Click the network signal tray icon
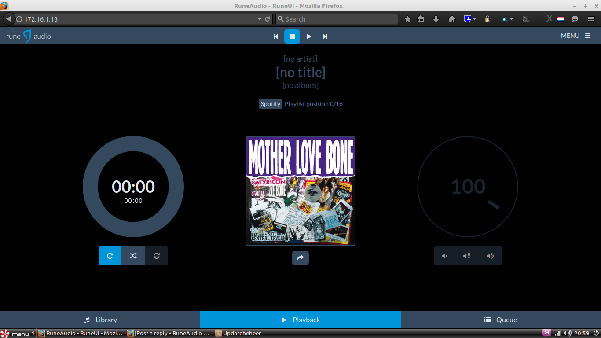 tap(557, 334)
